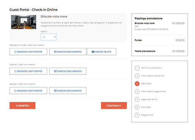
Task: Click person icon on Ospite 3 Inserisci Dati
Action: (15, 91)
